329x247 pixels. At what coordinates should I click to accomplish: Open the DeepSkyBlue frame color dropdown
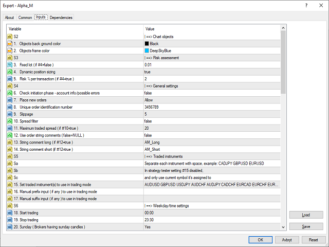(x=212, y=51)
